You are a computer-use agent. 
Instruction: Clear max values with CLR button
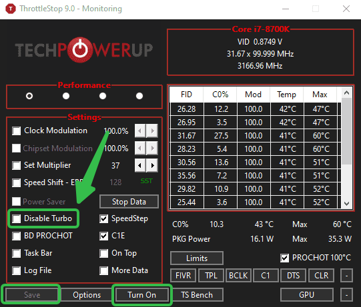coord(322,275)
